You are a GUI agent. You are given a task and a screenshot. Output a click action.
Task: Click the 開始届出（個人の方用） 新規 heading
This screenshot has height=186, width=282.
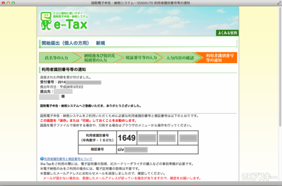coord(73,43)
